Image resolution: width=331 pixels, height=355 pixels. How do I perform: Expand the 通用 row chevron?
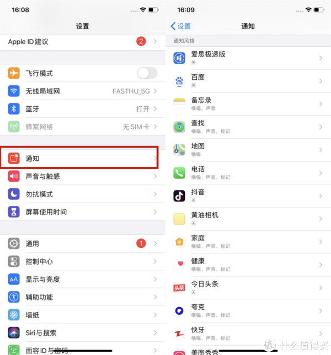tap(155, 244)
